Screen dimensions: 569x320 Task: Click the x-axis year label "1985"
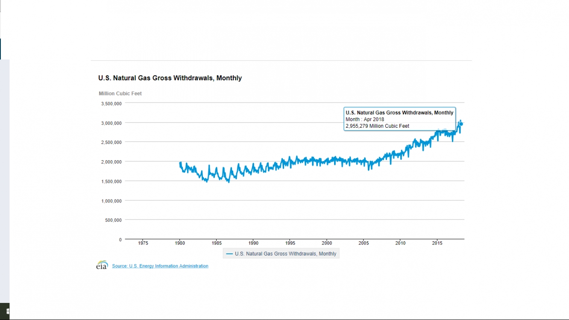(217, 243)
